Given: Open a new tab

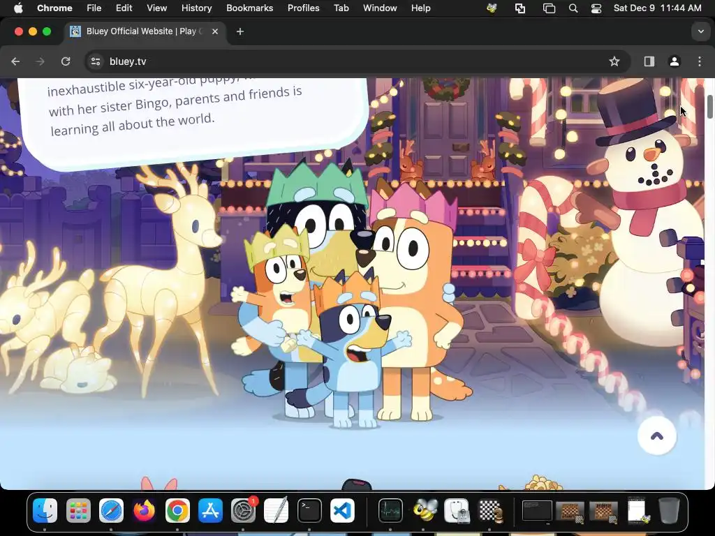Looking at the screenshot, I should (240, 31).
